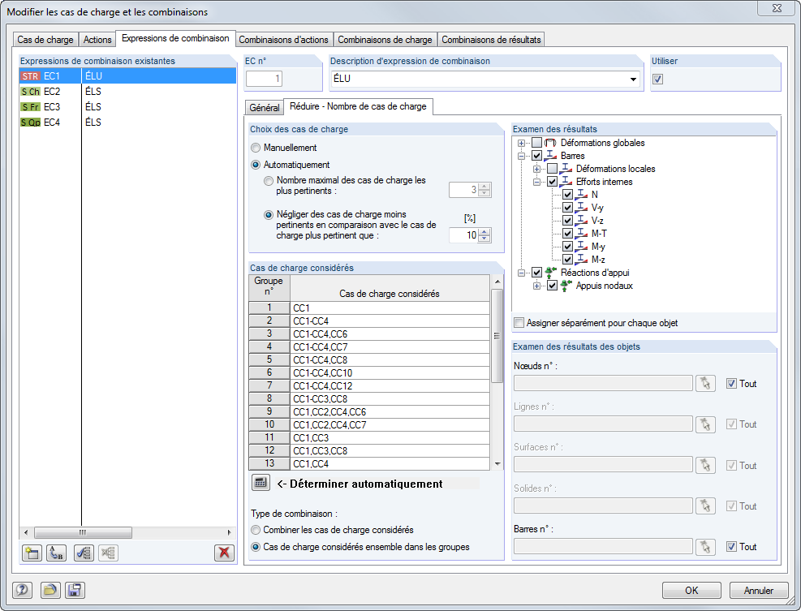This screenshot has width=801, height=611.
Task: Open the Cas de charge tab
Action: (45, 39)
